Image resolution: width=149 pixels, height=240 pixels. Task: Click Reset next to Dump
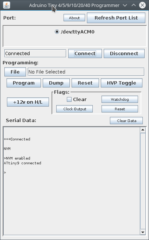tap(85, 83)
